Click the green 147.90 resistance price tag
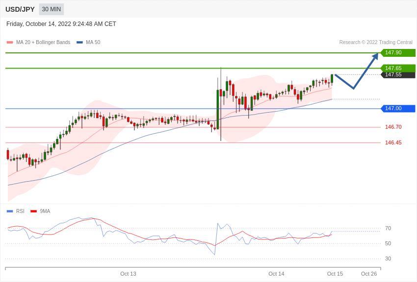 coord(398,53)
